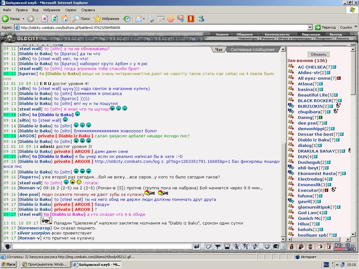Click the Обновить button in player list
Image resolution: width=359 pixels, height=269 pixels.
click(x=318, y=54)
